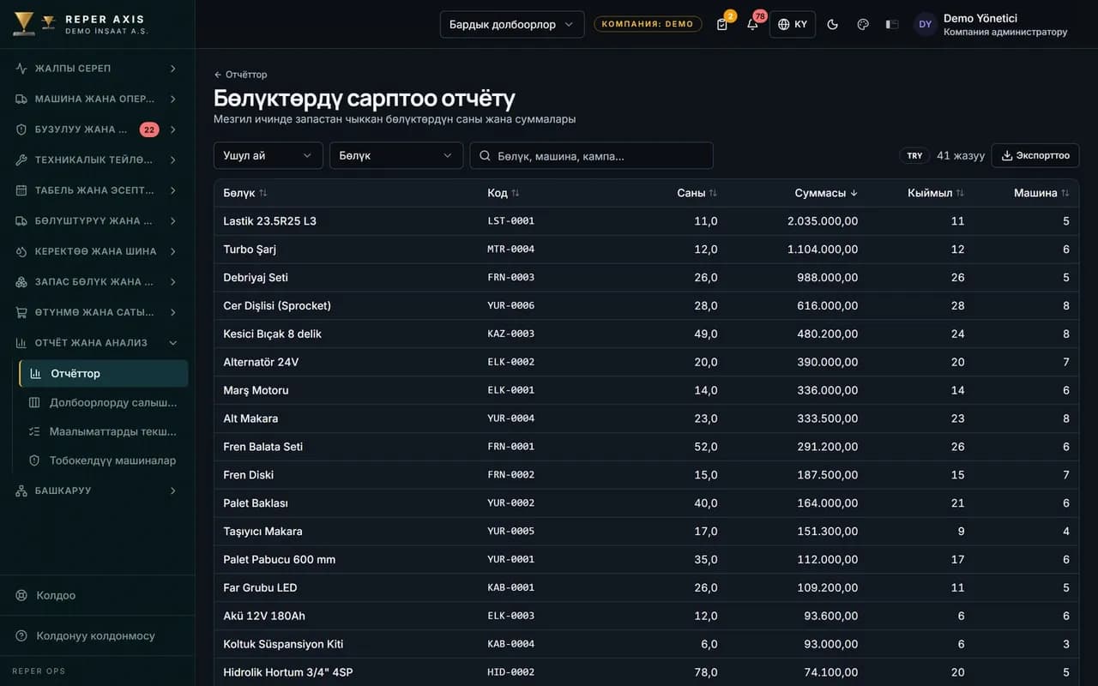Image resolution: width=1098 pixels, height=686 pixels.
Task: Sort table by Саны column
Action: point(697,193)
